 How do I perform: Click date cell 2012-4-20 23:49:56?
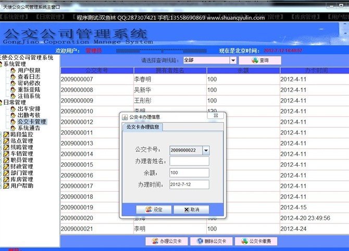(x=305, y=218)
